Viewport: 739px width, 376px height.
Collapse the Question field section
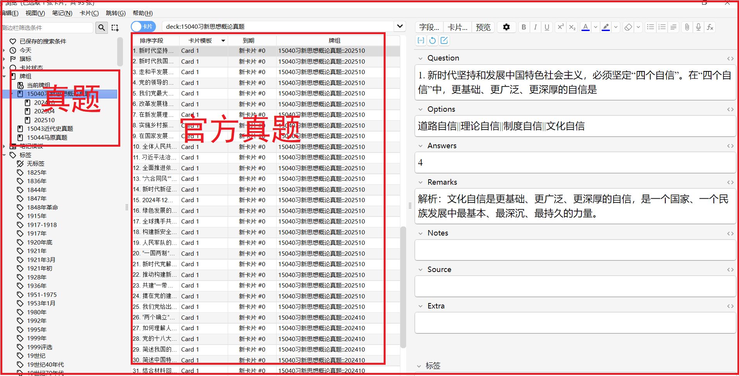tap(421, 58)
